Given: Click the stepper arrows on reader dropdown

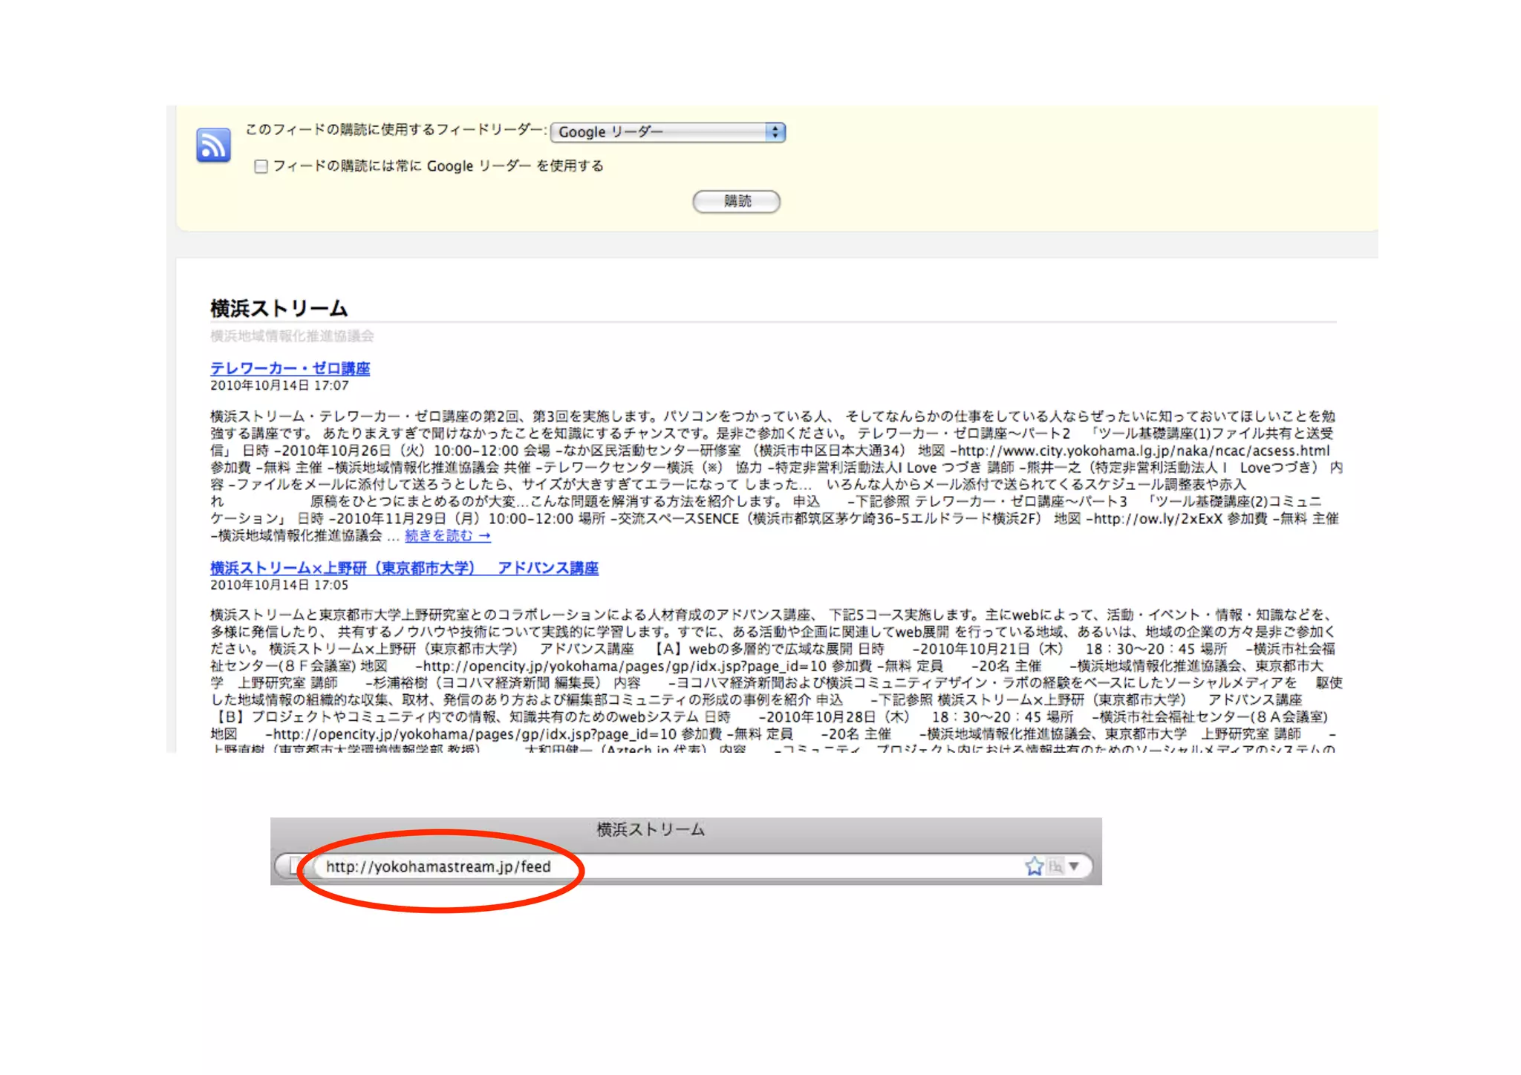Looking at the screenshot, I should pyautogui.click(x=775, y=132).
